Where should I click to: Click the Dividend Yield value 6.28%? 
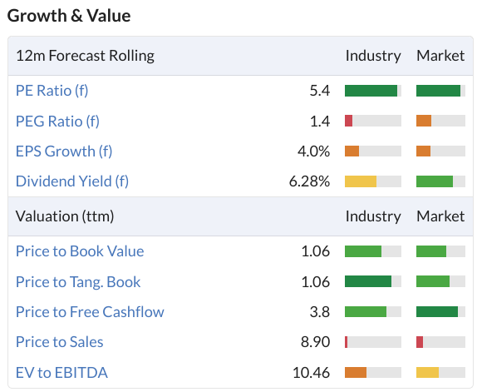[x=309, y=181]
